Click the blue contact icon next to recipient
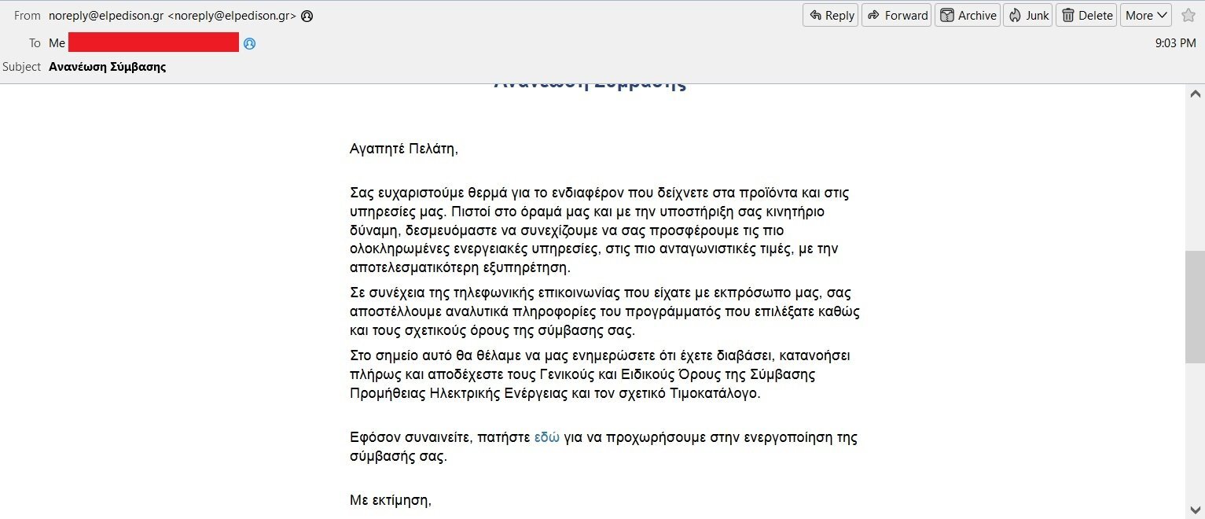 (x=249, y=43)
